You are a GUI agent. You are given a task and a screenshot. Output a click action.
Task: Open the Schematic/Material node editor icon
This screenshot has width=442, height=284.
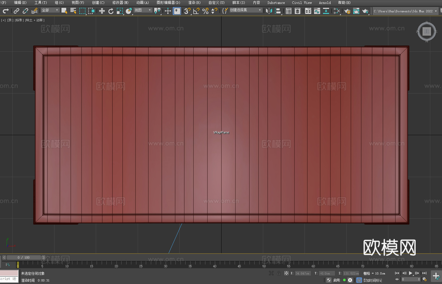pyautogui.click(x=337, y=11)
